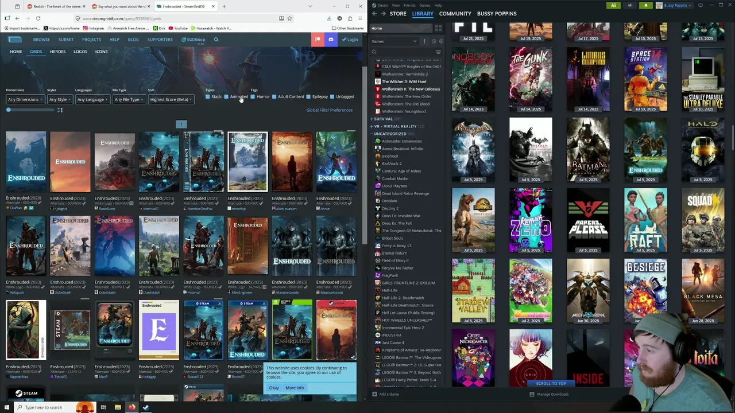The width and height of the screenshot is (735, 413).
Task: Click the grid thumbnail size slider handle
Action: (9, 110)
